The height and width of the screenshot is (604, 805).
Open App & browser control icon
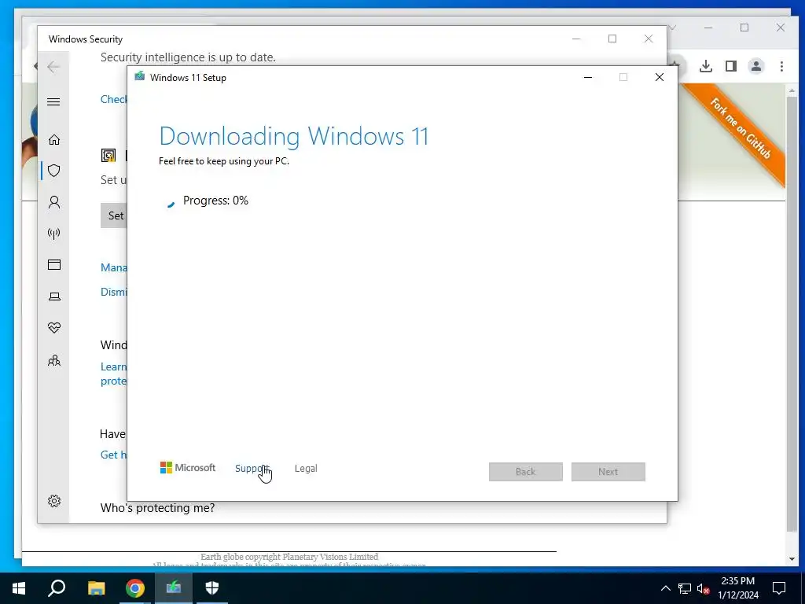click(54, 264)
